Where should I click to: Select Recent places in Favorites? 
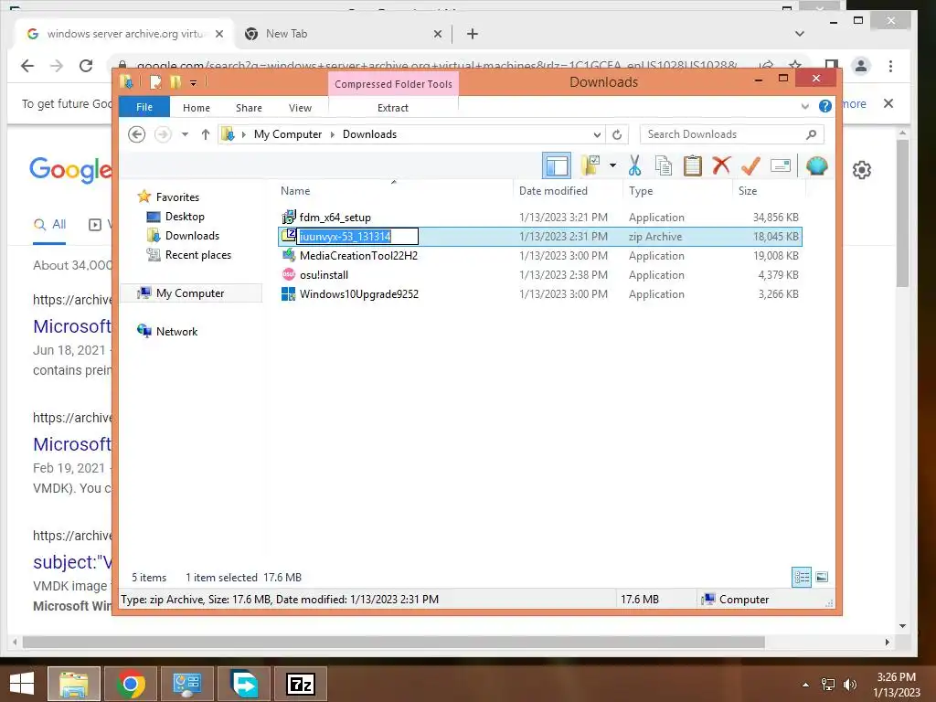pyautogui.click(x=197, y=255)
